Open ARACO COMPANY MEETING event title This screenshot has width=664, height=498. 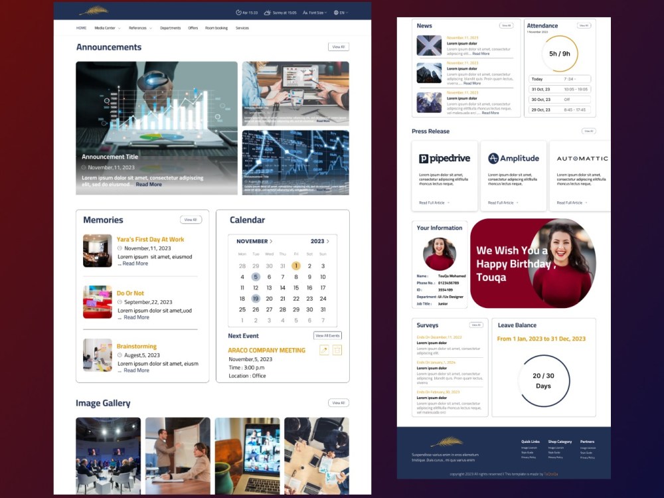tap(266, 350)
